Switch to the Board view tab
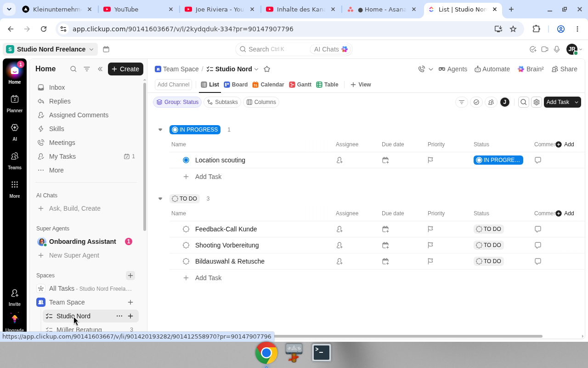The image size is (588, 368). [x=236, y=85]
